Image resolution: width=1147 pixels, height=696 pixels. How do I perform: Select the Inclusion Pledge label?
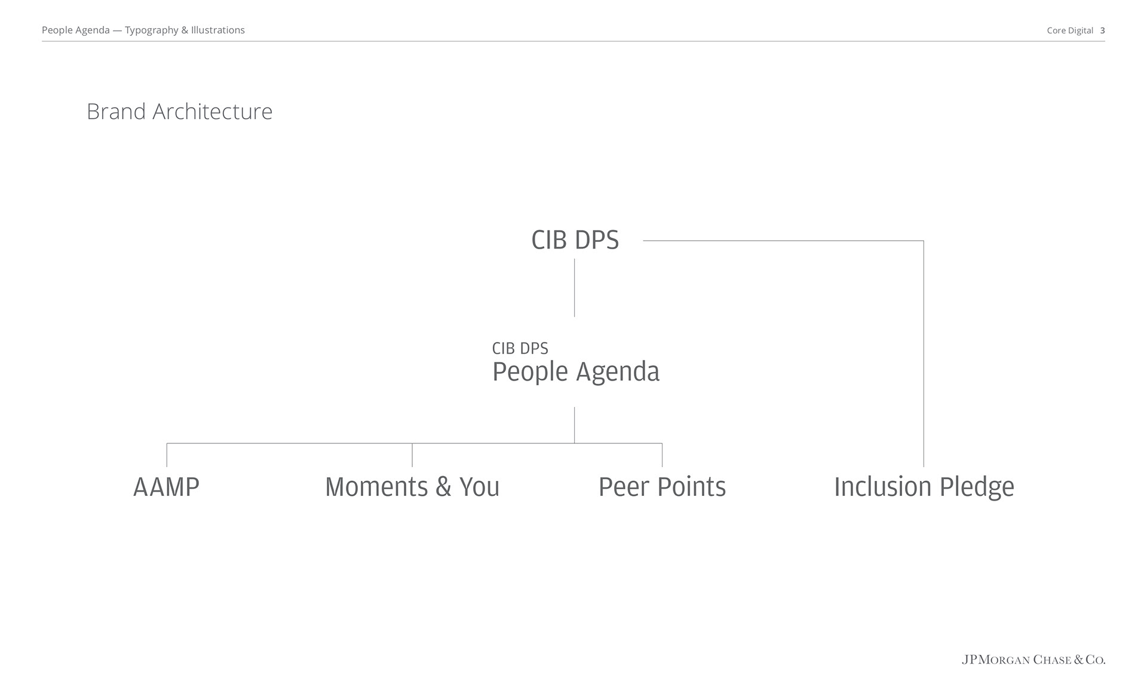[924, 487]
